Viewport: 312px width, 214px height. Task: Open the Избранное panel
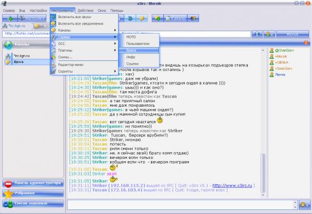(x=33, y=194)
